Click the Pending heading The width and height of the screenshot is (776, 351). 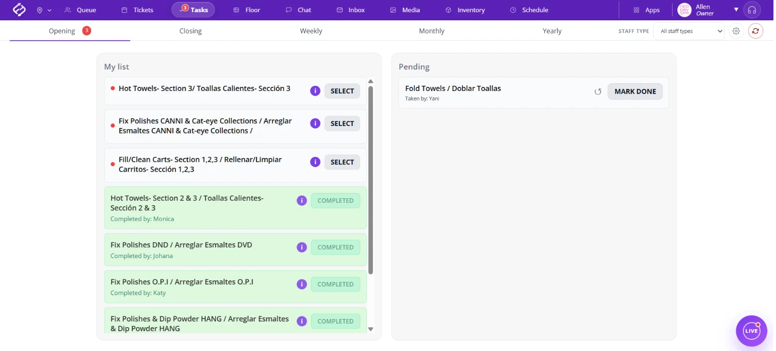point(414,67)
